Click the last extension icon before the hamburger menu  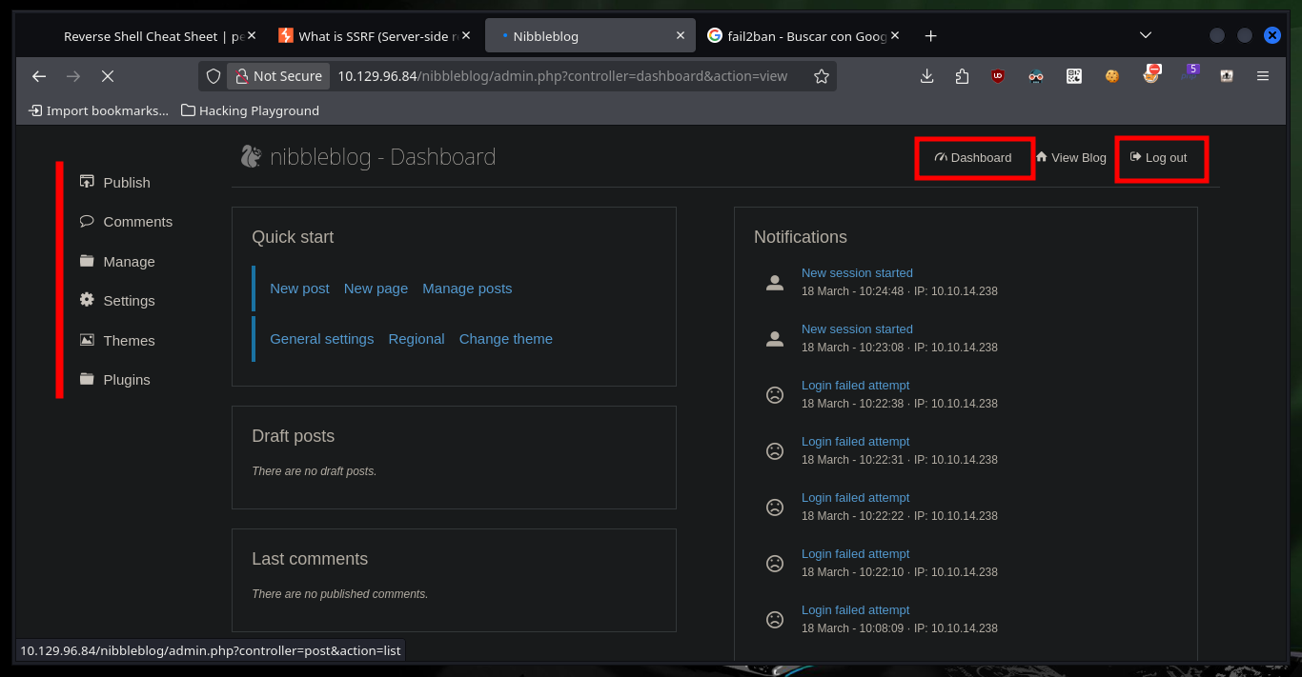click(x=1227, y=76)
